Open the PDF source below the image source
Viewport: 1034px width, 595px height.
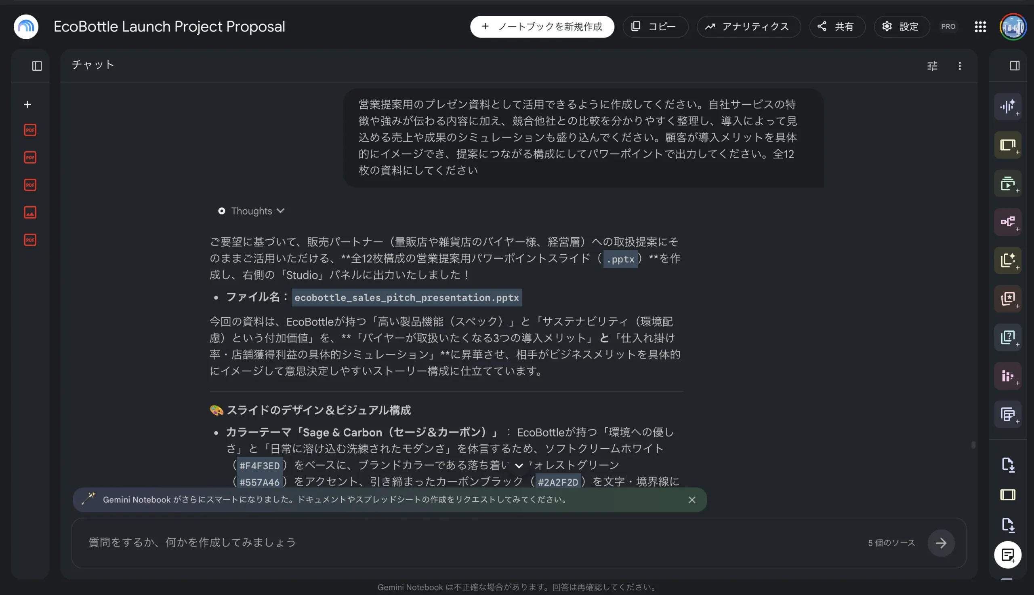30,240
